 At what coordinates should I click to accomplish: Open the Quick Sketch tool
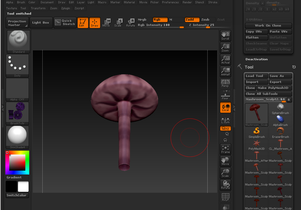(x=65, y=23)
